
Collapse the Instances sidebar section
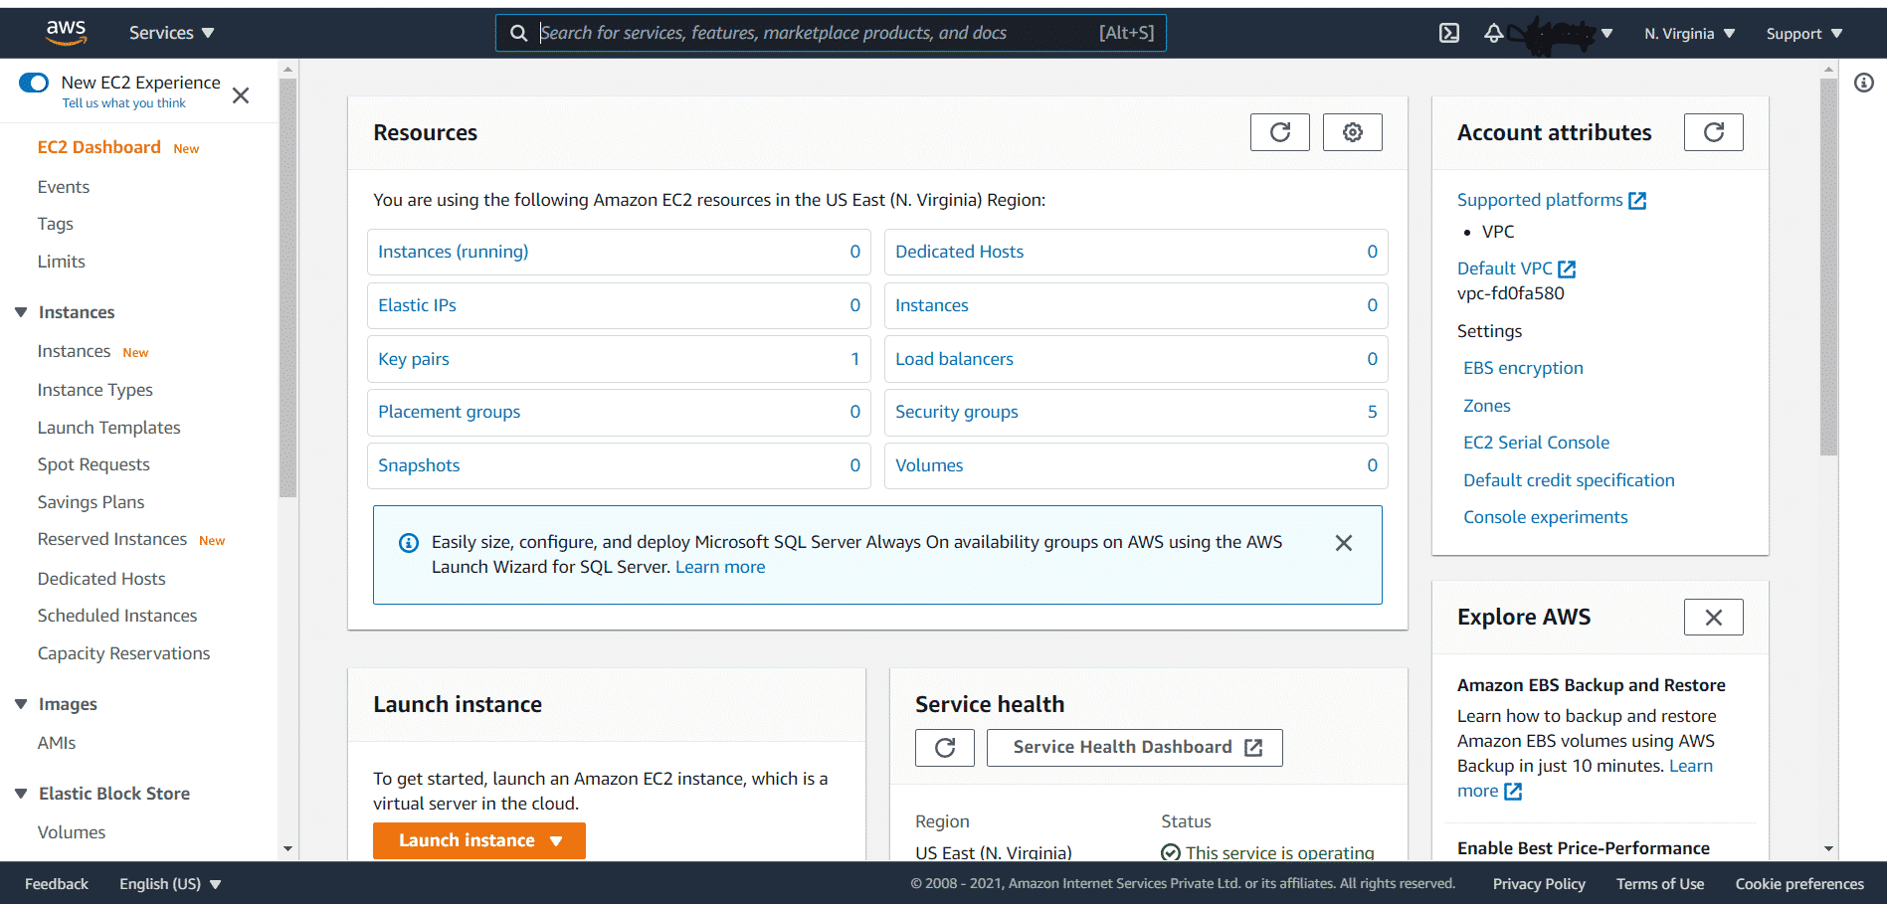21,312
